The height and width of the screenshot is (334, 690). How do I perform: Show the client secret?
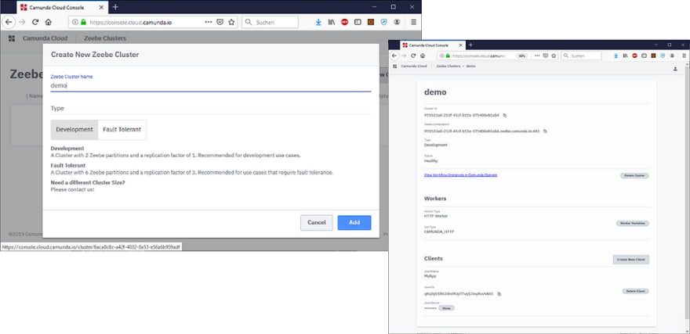pos(446,308)
